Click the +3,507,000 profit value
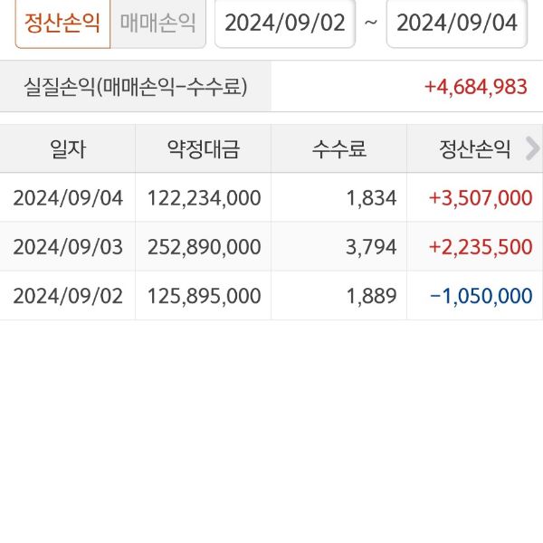This screenshot has height=543, width=543. [x=479, y=198]
